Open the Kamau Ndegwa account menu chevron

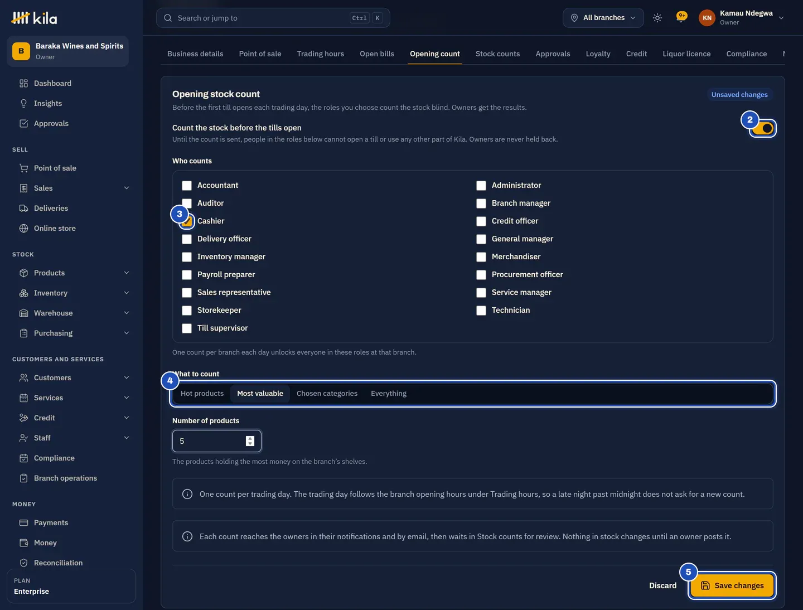781,18
